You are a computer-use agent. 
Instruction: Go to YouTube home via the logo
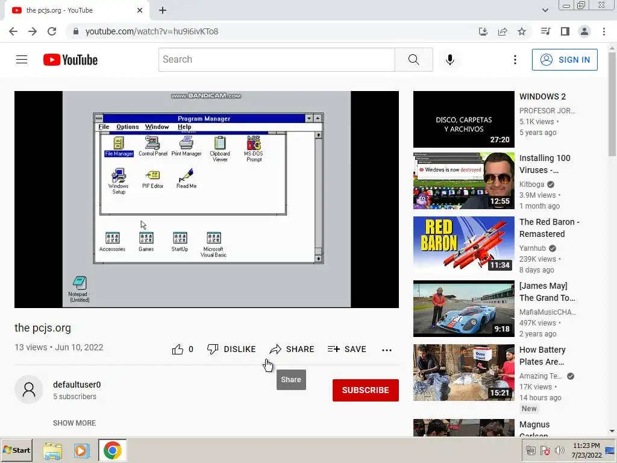click(x=70, y=60)
